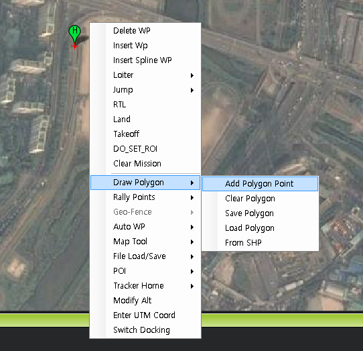The height and width of the screenshot is (351, 363).
Task: Select Land from the menu
Action: point(145,119)
